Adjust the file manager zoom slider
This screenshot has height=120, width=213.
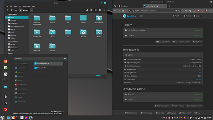point(101,75)
